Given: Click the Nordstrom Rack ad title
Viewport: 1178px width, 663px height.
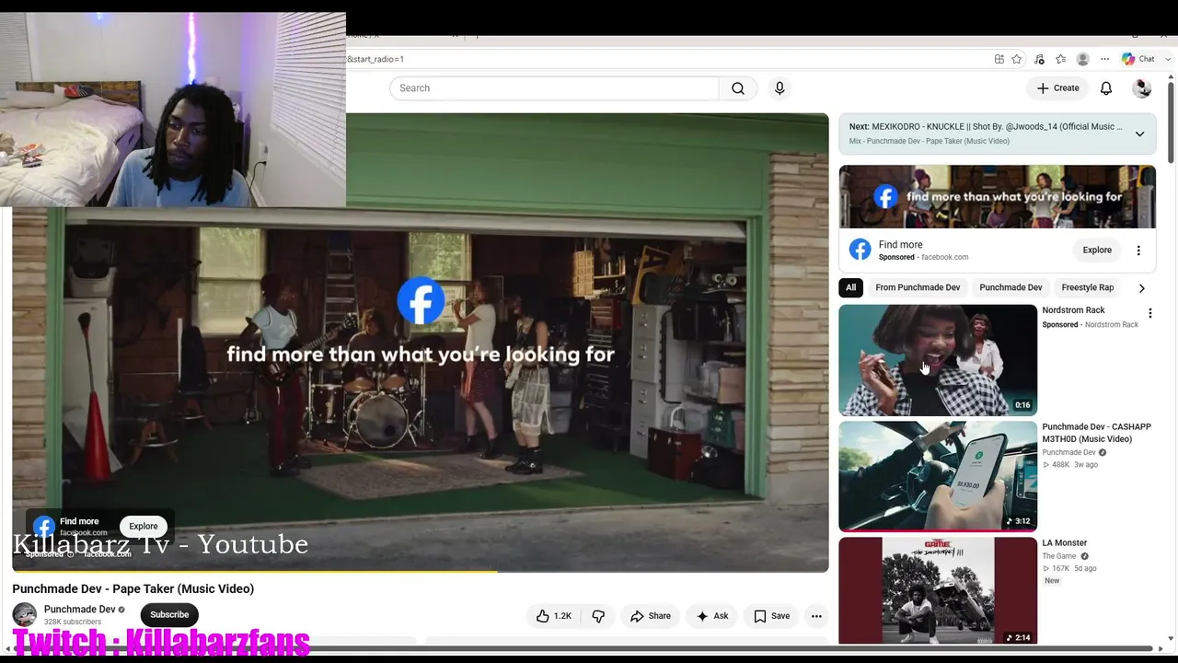Looking at the screenshot, I should tap(1073, 310).
